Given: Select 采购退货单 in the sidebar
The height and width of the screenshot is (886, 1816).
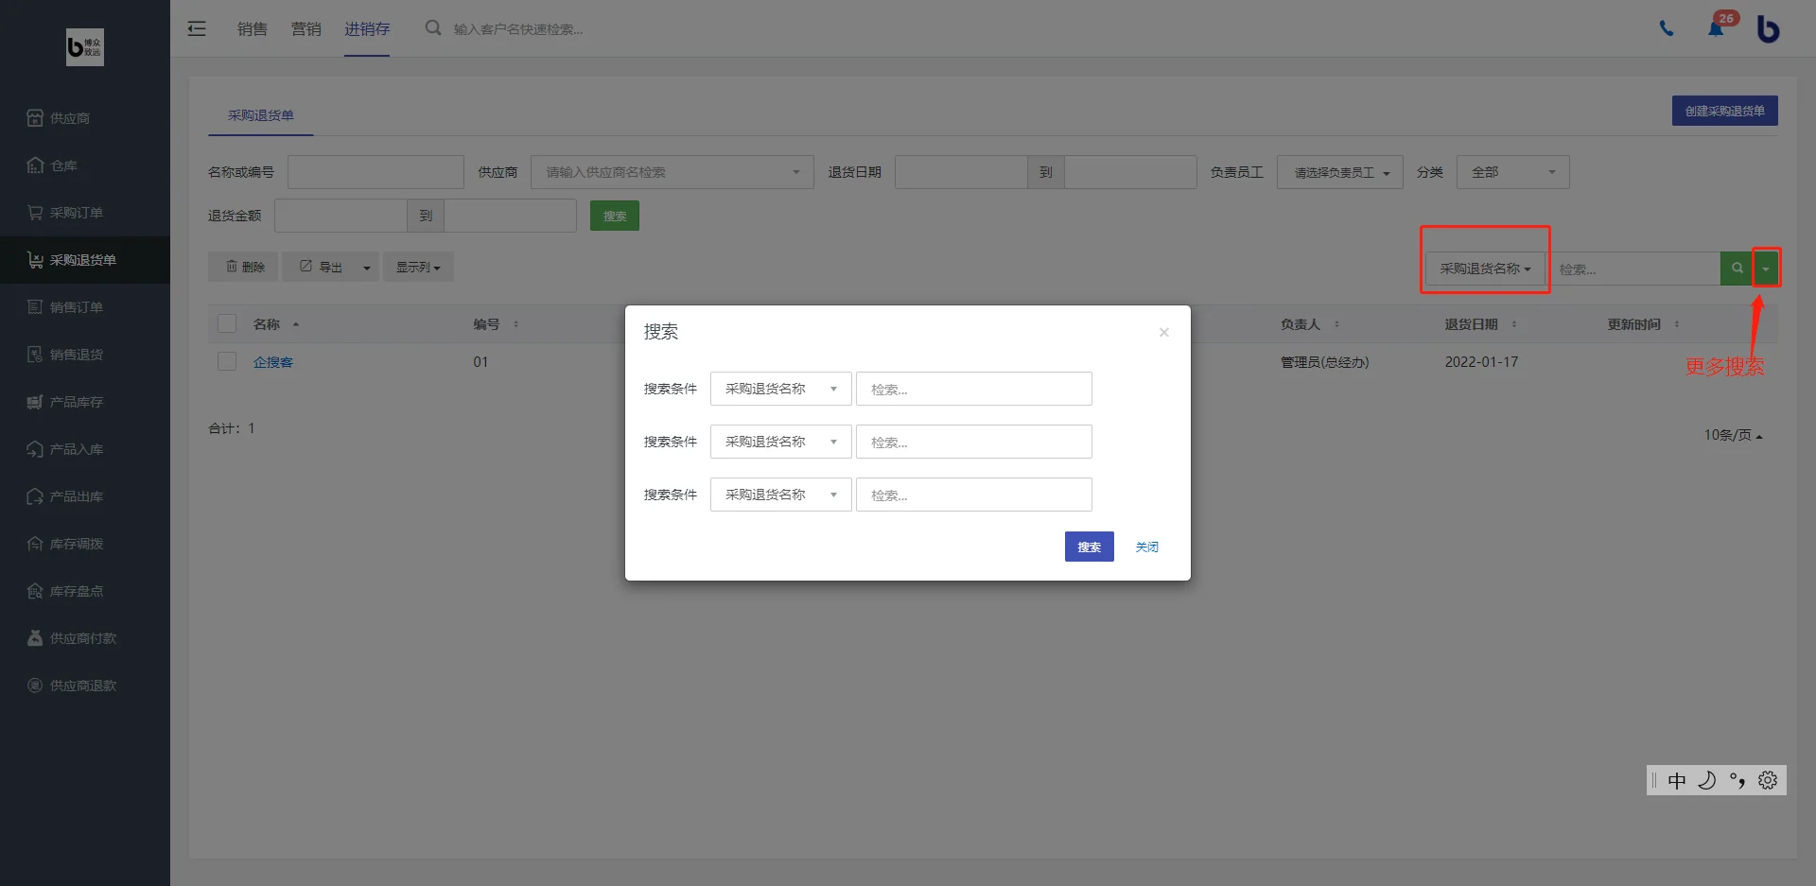Looking at the screenshot, I should click(85, 260).
